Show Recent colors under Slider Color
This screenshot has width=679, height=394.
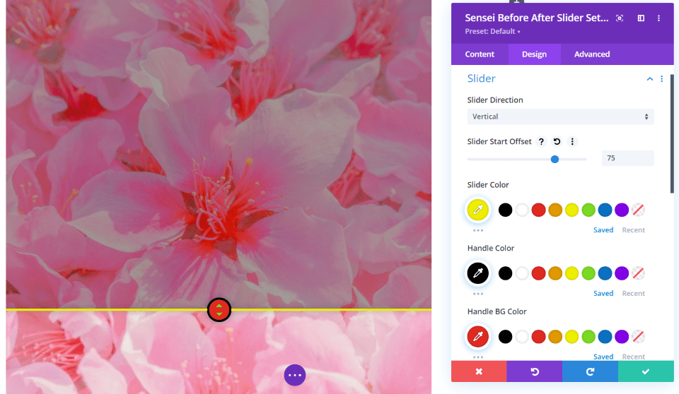[634, 230]
